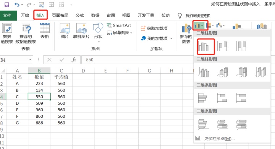Insert 联机图片 online pictures
The image size is (275, 149).
click(x=81, y=31)
